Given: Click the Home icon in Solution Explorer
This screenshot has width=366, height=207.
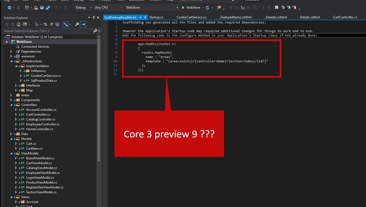Looking at the screenshot, I should (x=19, y=24).
